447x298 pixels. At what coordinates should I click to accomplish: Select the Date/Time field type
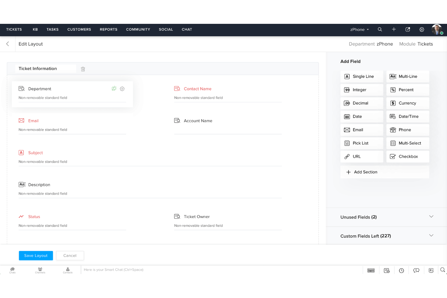(x=408, y=117)
